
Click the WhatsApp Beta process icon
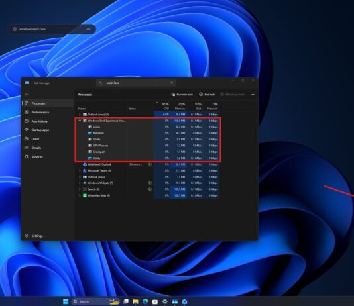coord(85,195)
